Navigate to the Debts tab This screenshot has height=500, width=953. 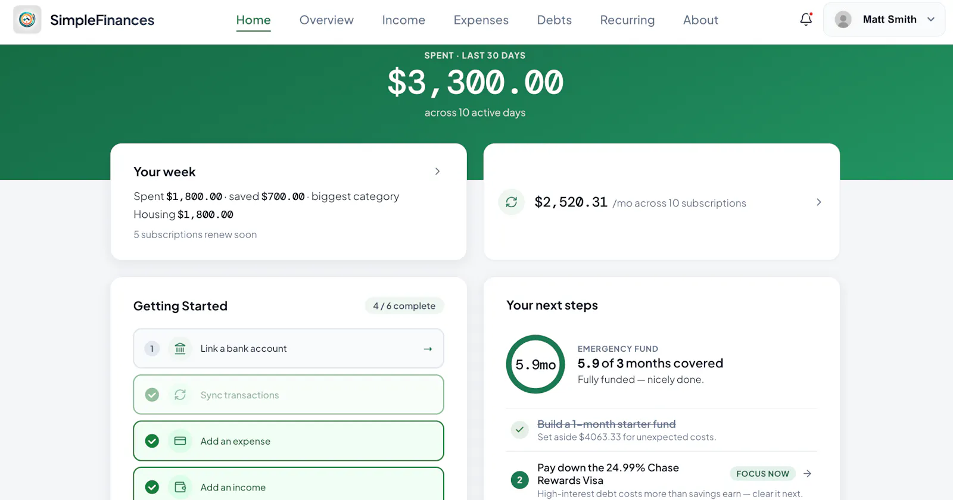point(554,20)
